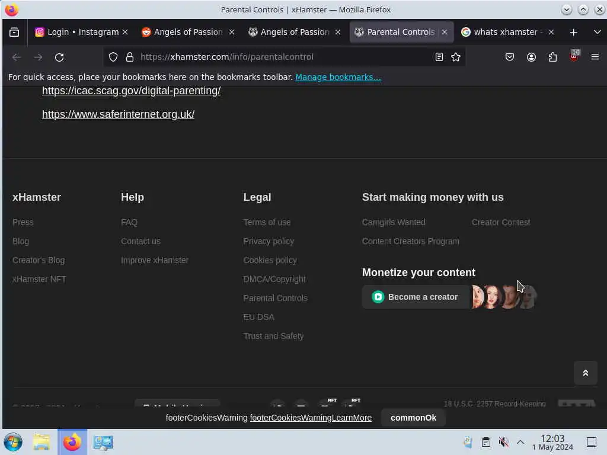607x455 pixels.
Task: Close the Parental Controls tab
Action: (x=445, y=32)
